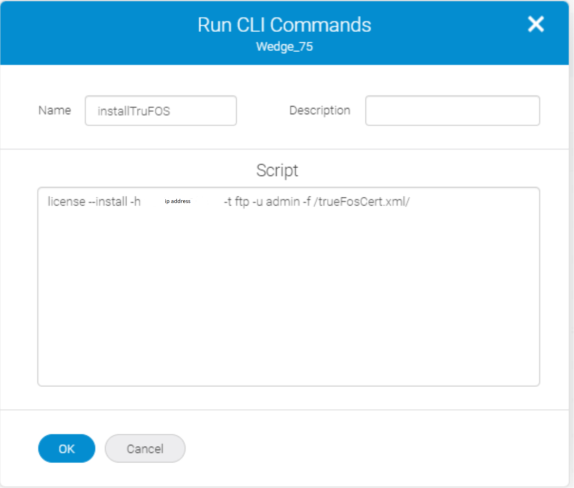
Task: Click OK to run the script
Action: (66, 448)
